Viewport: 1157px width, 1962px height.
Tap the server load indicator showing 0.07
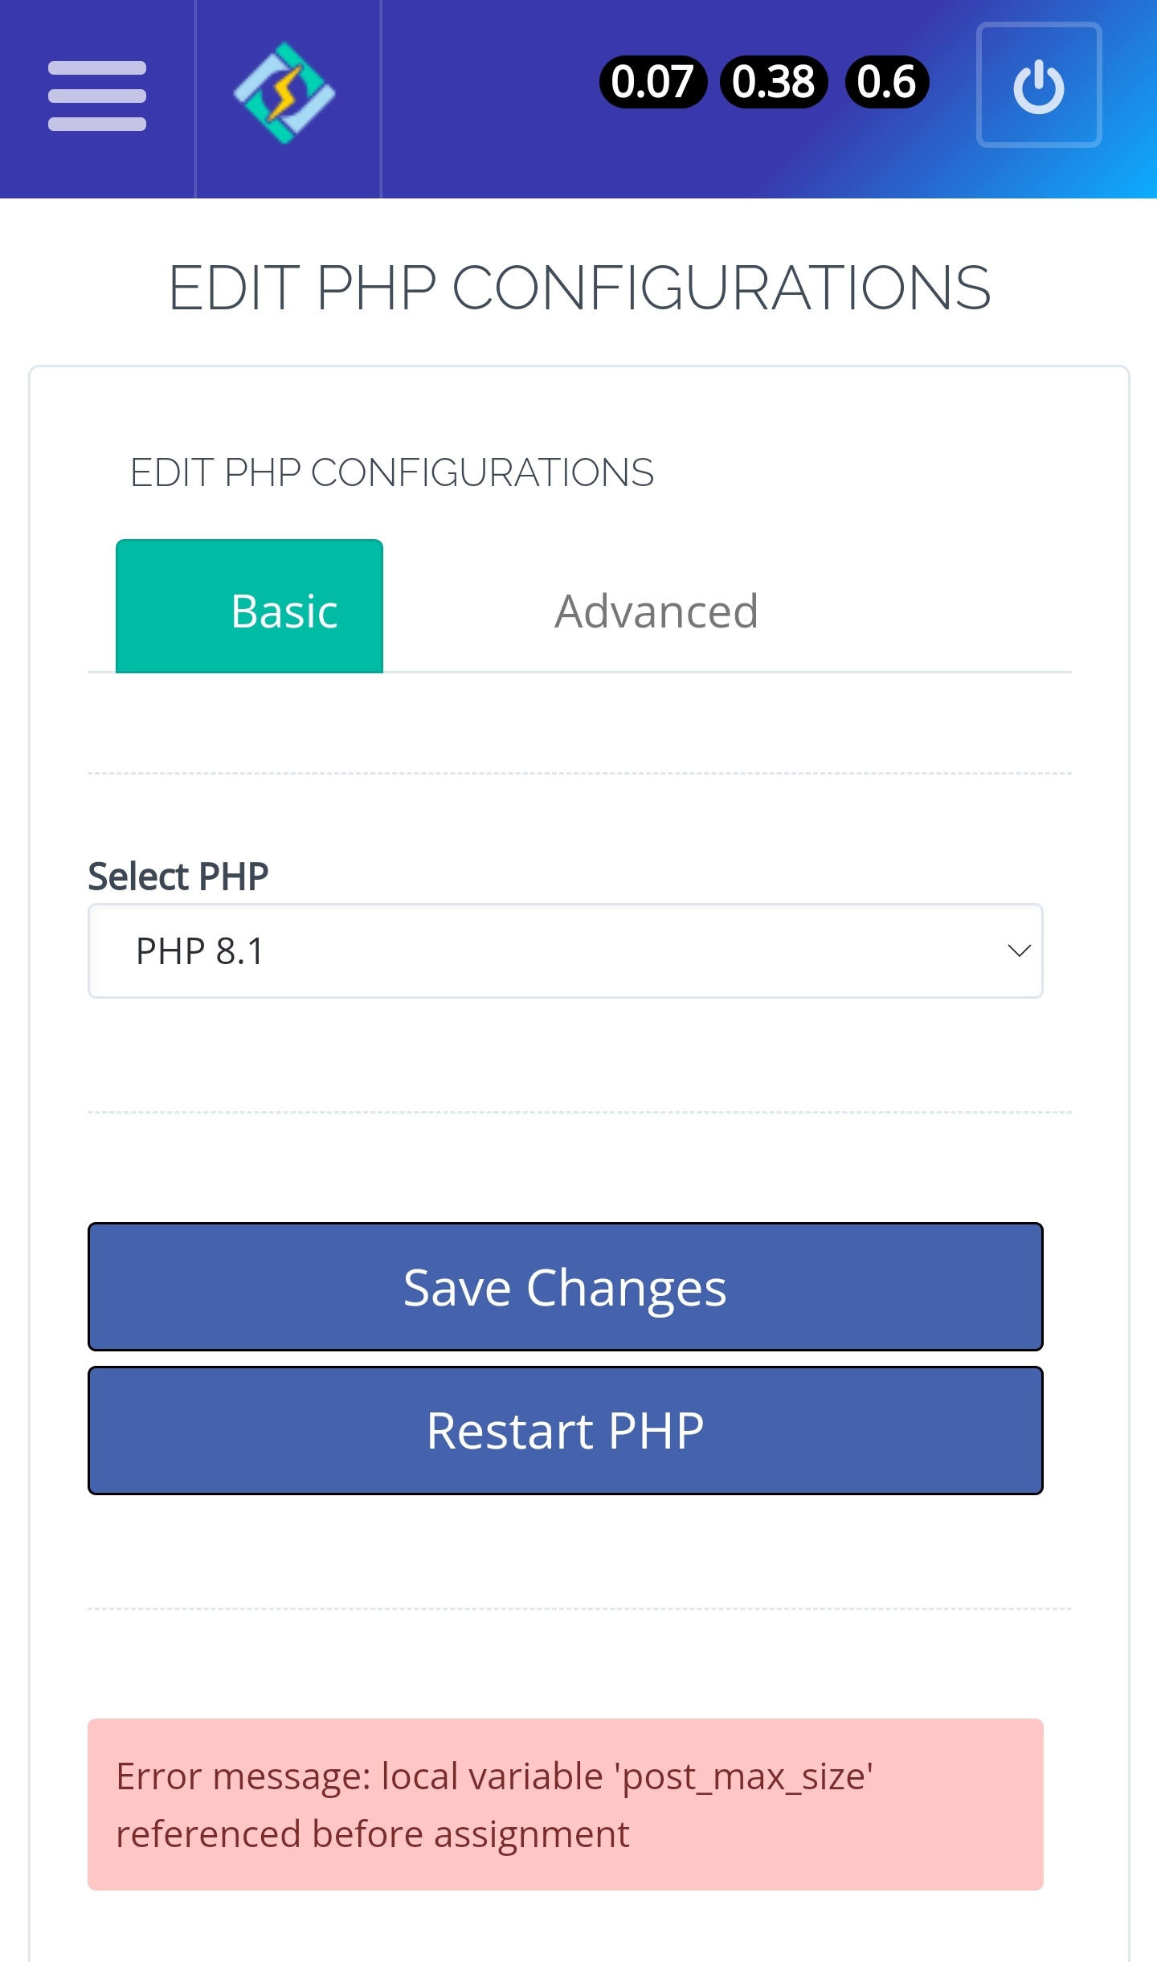(654, 81)
